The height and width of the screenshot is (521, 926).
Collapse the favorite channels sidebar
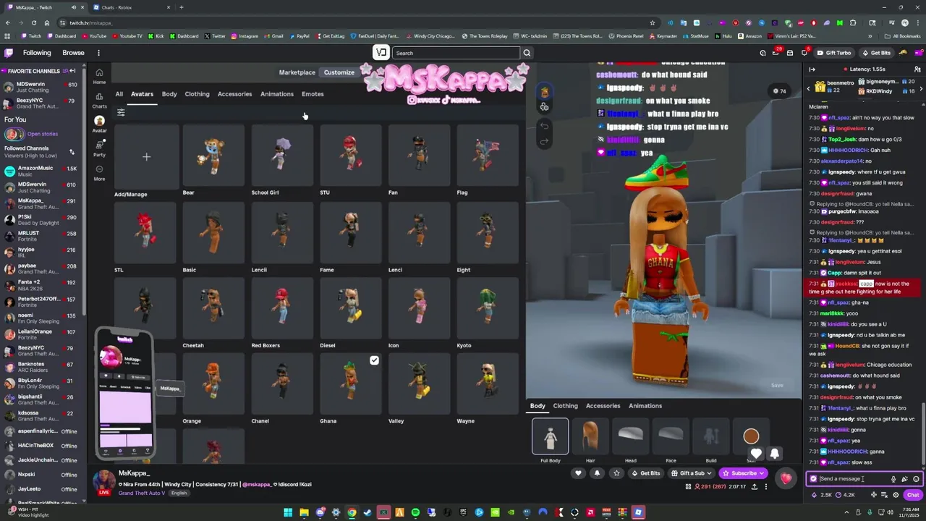[72, 71]
